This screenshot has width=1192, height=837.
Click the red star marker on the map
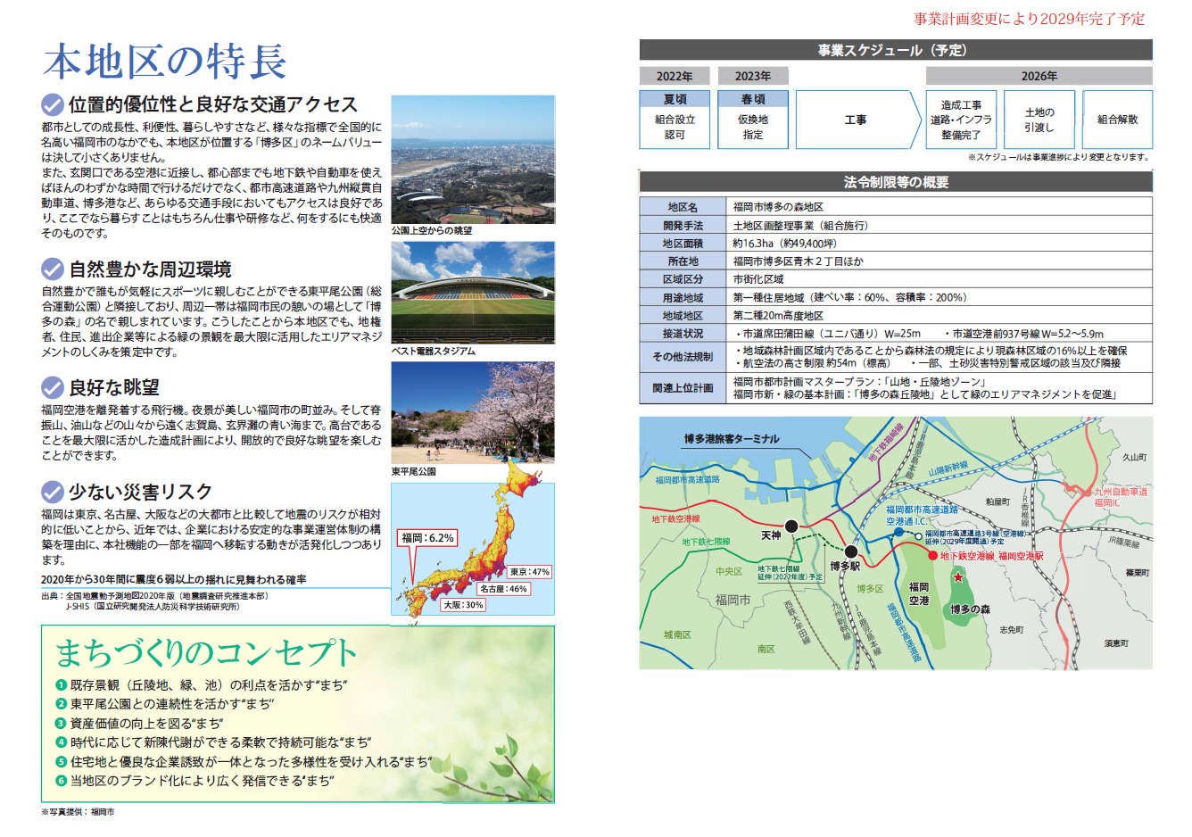click(958, 577)
